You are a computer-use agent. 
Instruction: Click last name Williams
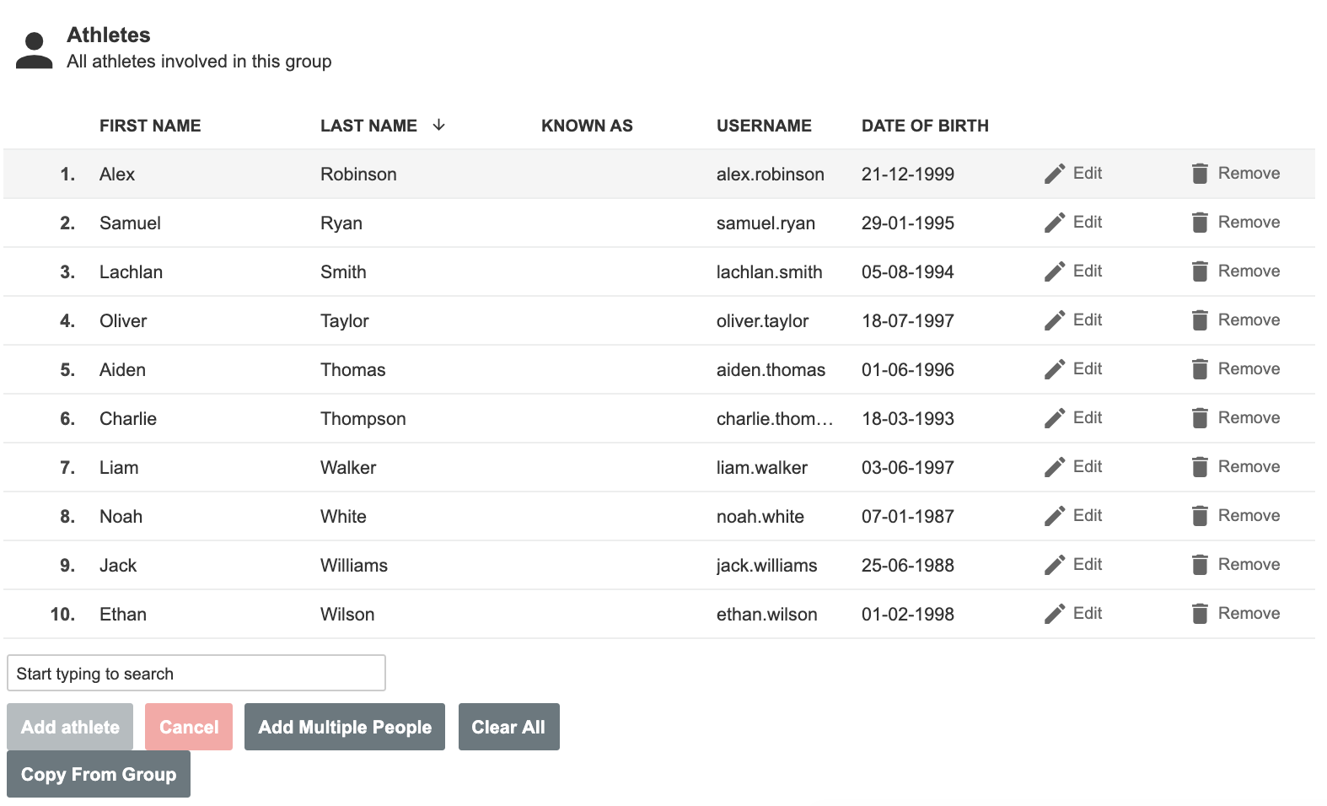[x=354, y=566]
